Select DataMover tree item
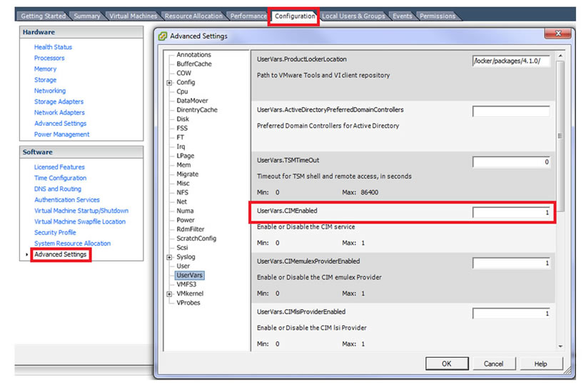This screenshot has height=390, width=586. coord(192,101)
